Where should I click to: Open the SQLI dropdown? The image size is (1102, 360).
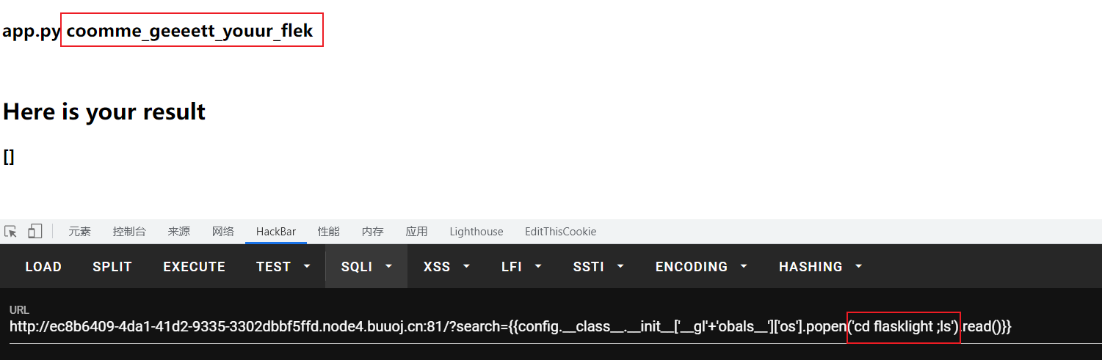tap(366, 267)
